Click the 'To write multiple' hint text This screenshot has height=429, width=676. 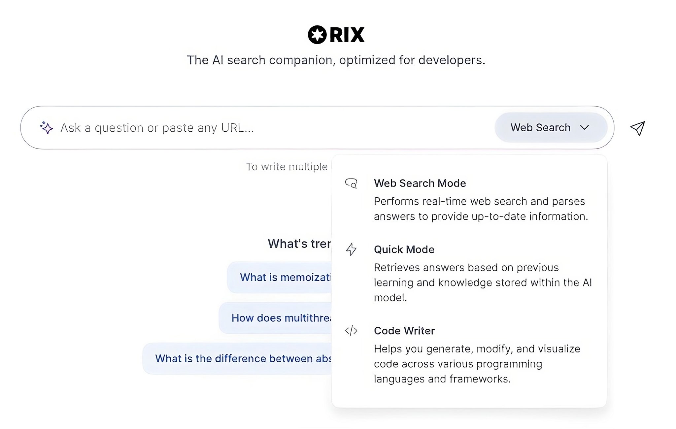point(287,167)
